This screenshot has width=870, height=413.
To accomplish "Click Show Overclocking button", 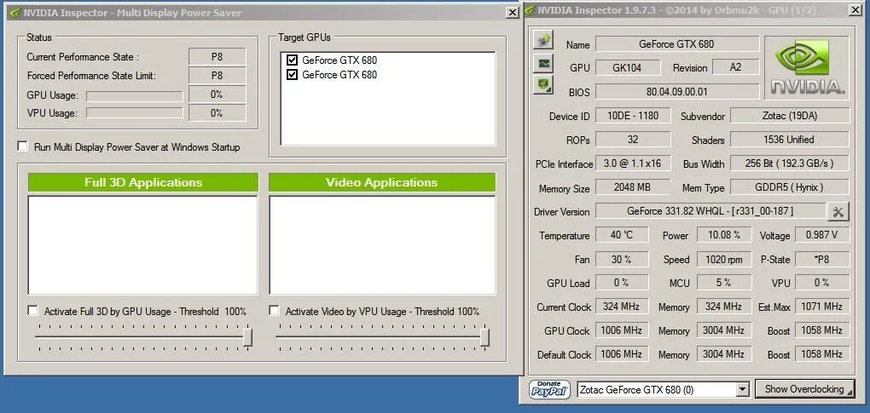I will click(x=804, y=389).
